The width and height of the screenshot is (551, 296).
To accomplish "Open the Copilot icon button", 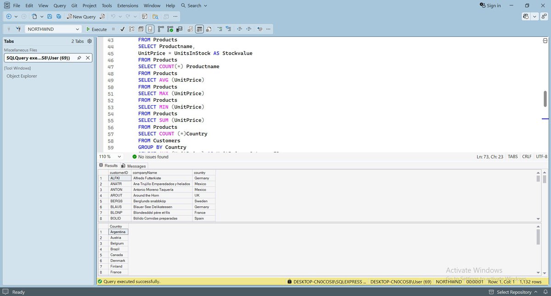I will (526, 17).
